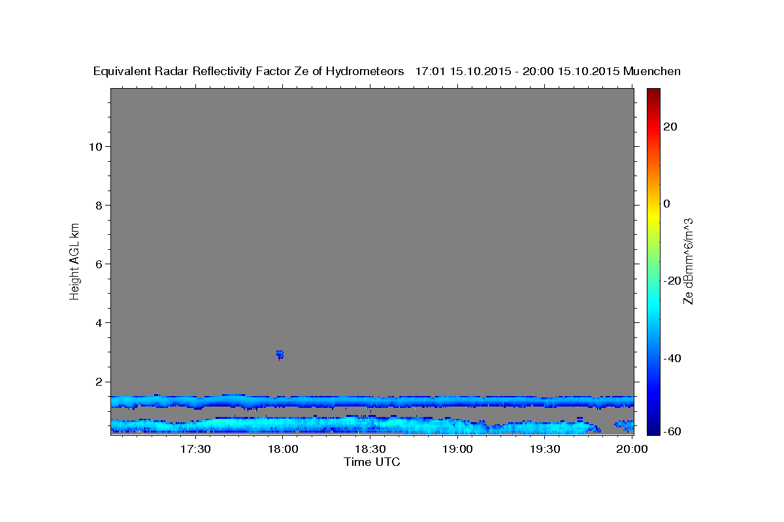Image resolution: width=784 pixels, height=522 pixels.
Task: Click the '20:00' time tick label
Action: click(632, 450)
